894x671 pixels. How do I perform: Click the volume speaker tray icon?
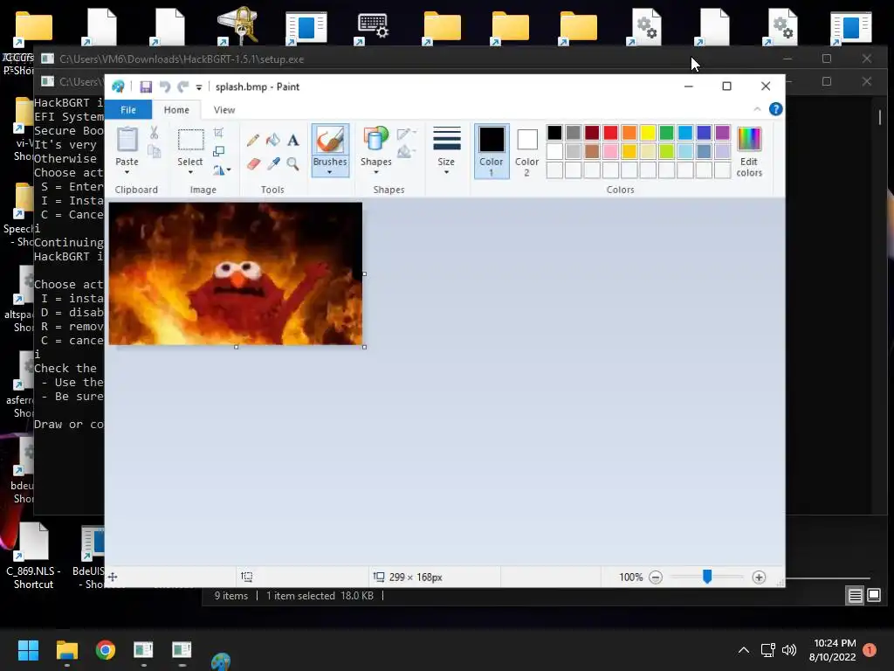point(789,650)
